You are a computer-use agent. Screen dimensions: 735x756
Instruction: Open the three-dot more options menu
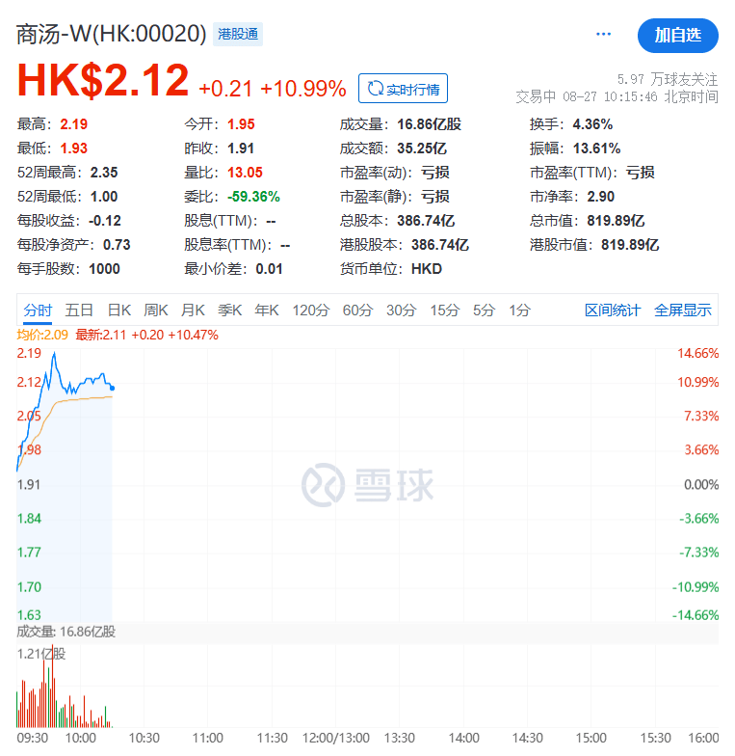[x=604, y=35]
